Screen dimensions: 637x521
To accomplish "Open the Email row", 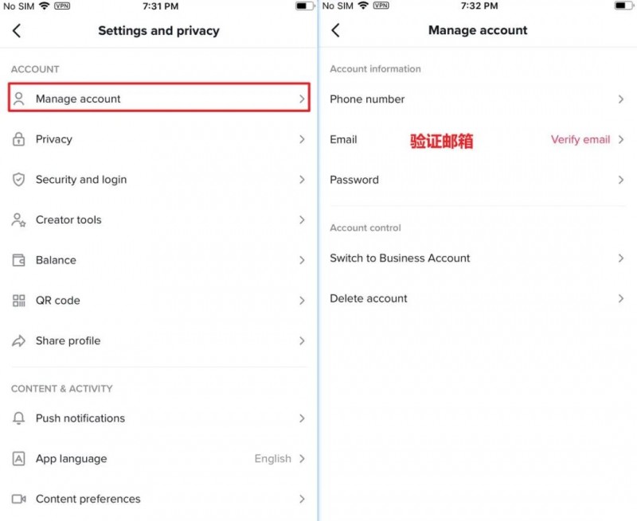I will (x=478, y=139).
